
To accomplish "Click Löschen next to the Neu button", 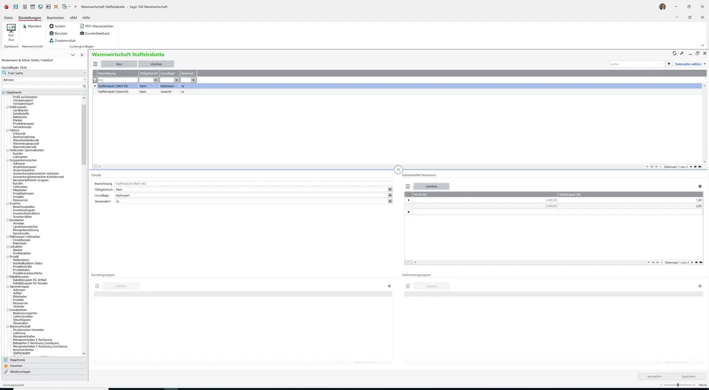I will pyautogui.click(x=156, y=64).
